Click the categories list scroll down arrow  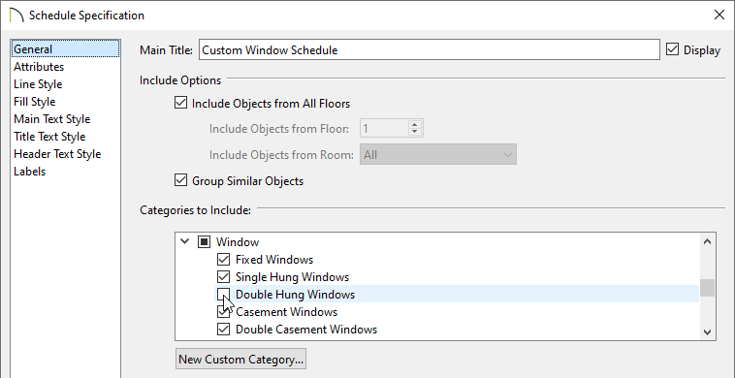tap(707, 332)
